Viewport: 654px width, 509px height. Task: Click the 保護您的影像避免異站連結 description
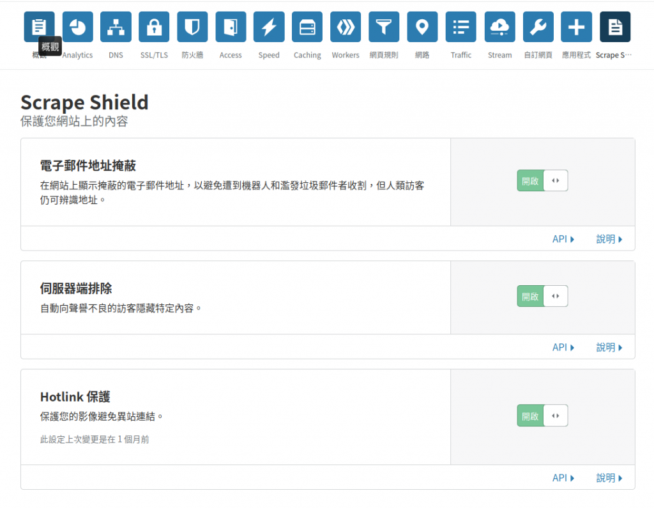click(102, 417)
